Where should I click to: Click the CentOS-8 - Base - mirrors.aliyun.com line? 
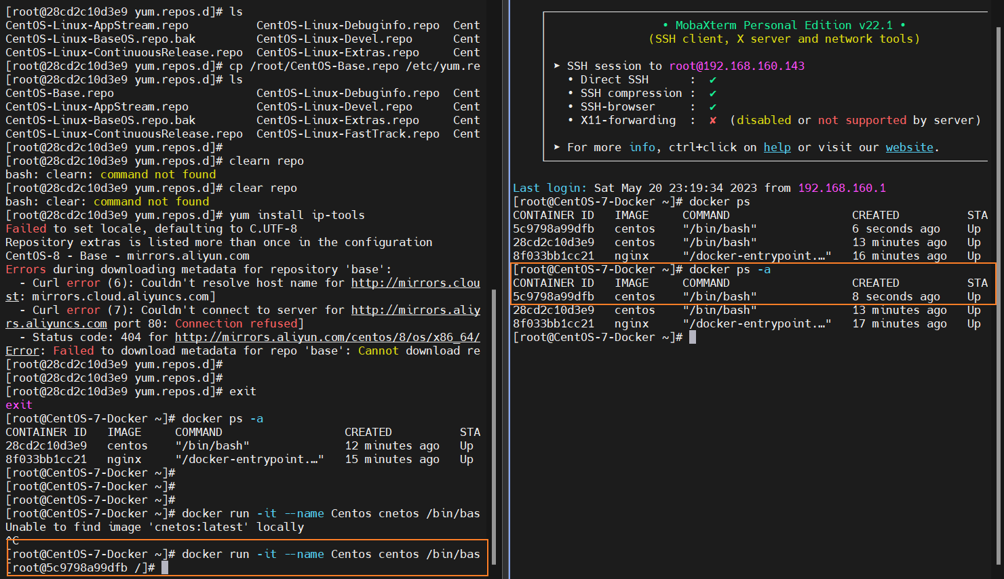(128, 256)
